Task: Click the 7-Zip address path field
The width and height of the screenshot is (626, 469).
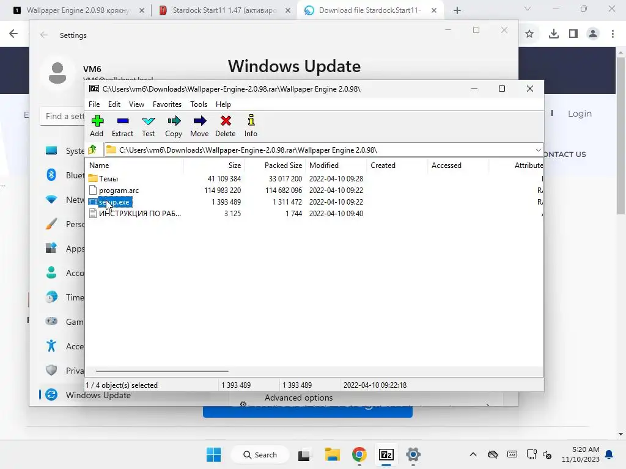Action: [x=318, y=150]
